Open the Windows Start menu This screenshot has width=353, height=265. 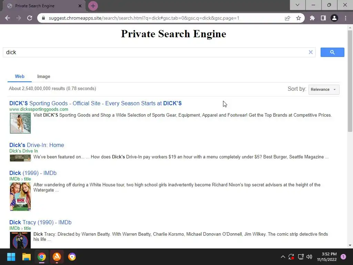tap(11, 257)
